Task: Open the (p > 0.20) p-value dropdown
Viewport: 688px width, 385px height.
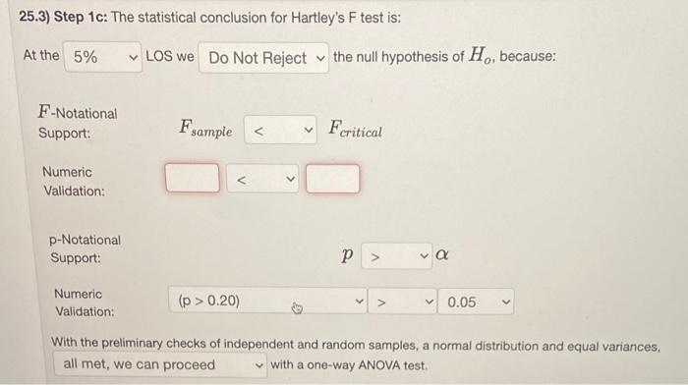Action: pyautogui.click(x=267, y=301)
